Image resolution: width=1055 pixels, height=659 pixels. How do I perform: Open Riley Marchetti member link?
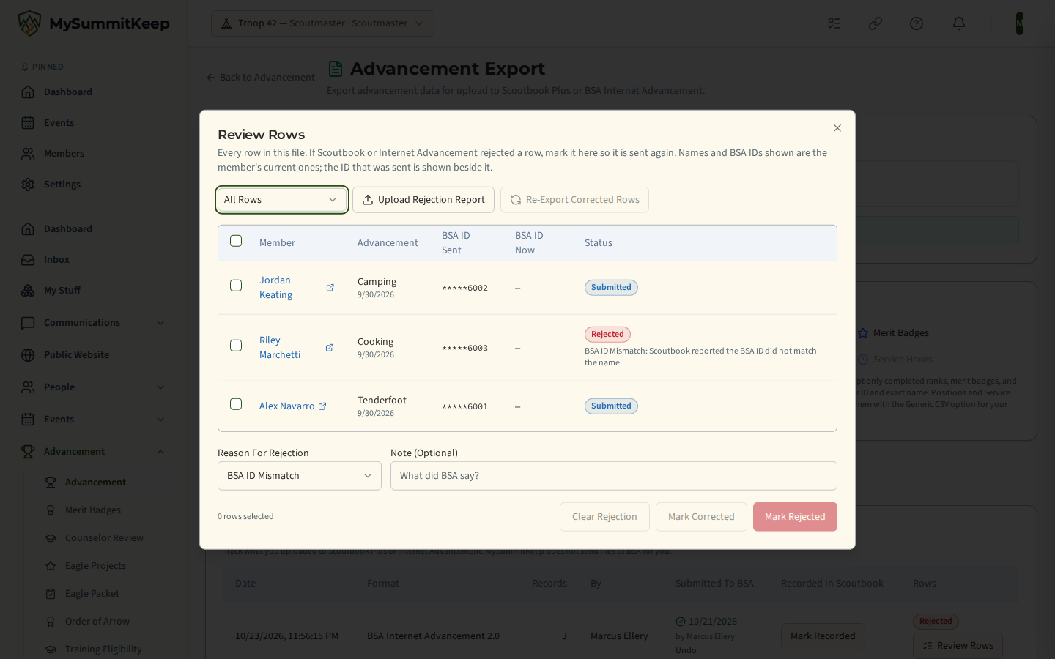tap(280, 348)
